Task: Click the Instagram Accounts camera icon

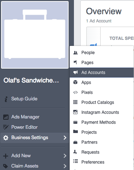Action: point(75,112)
